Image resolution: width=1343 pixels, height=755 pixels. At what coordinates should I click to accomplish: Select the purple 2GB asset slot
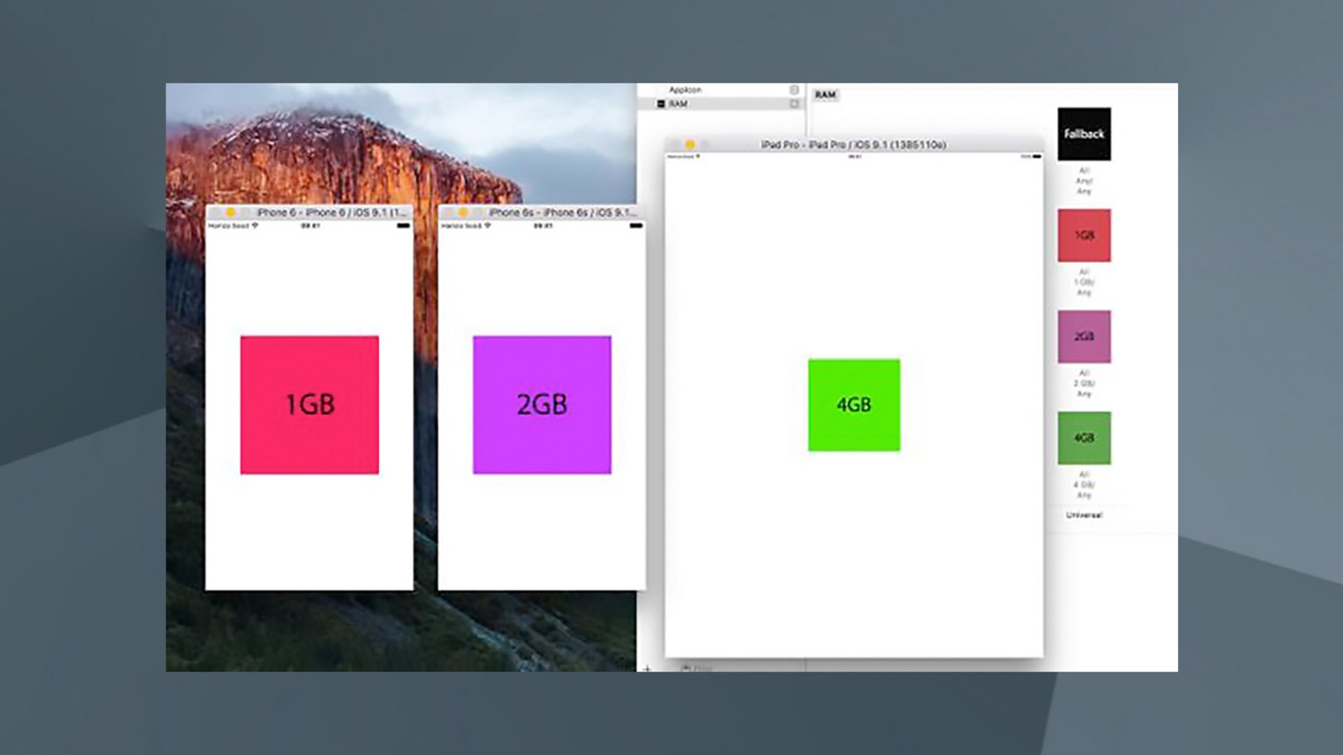(1083, 337)
